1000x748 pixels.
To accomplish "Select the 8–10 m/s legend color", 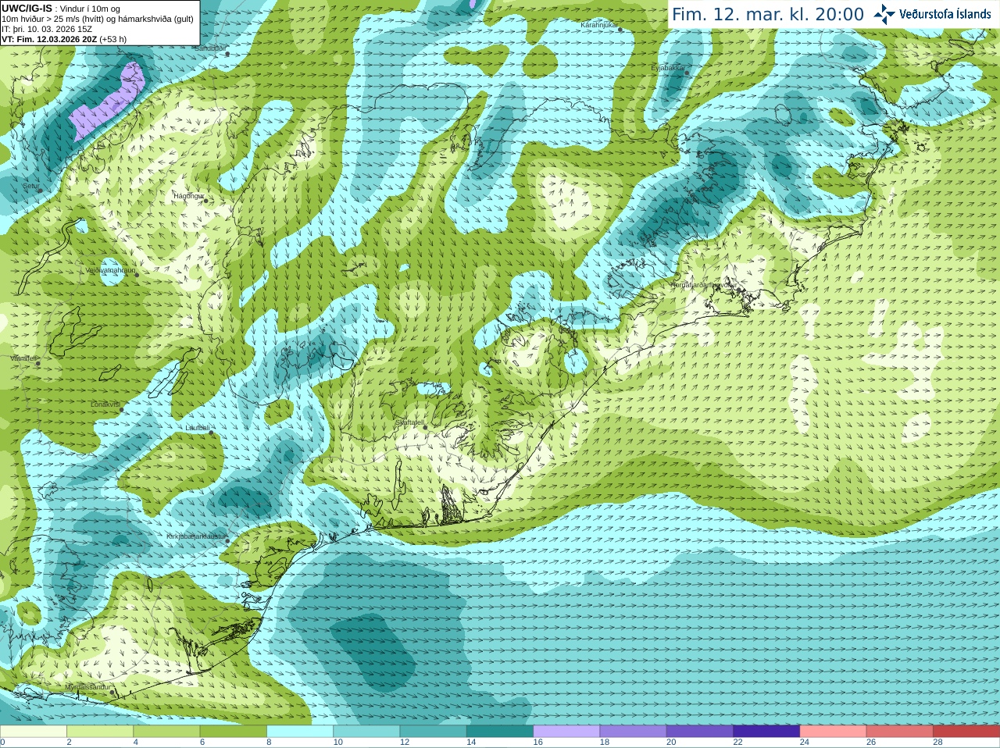I will coord(300,732).
